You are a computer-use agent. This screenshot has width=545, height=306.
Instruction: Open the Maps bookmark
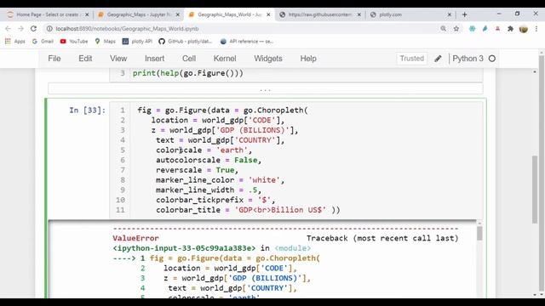coord(105,42)
